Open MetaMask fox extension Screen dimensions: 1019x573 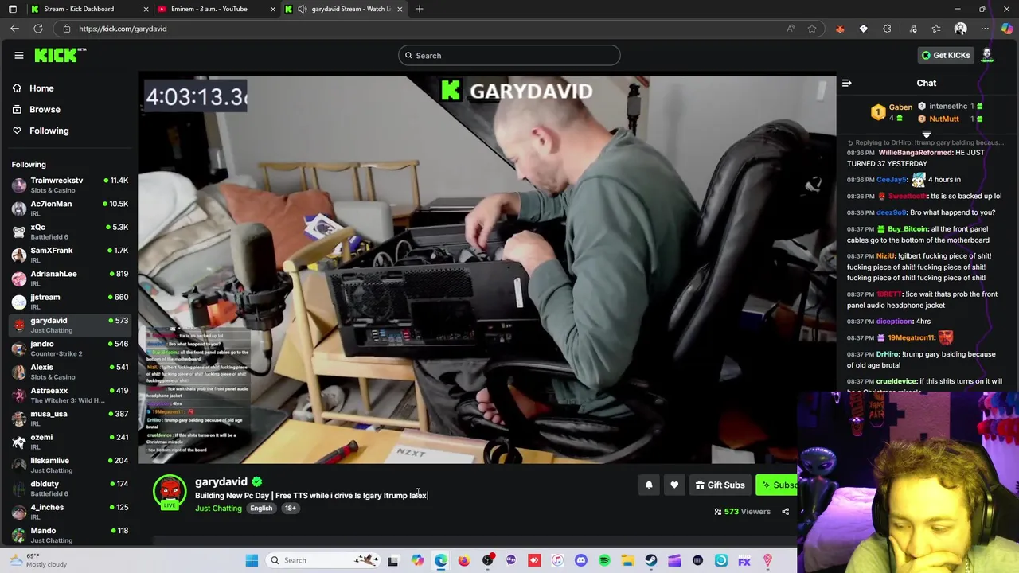[840, 29]
